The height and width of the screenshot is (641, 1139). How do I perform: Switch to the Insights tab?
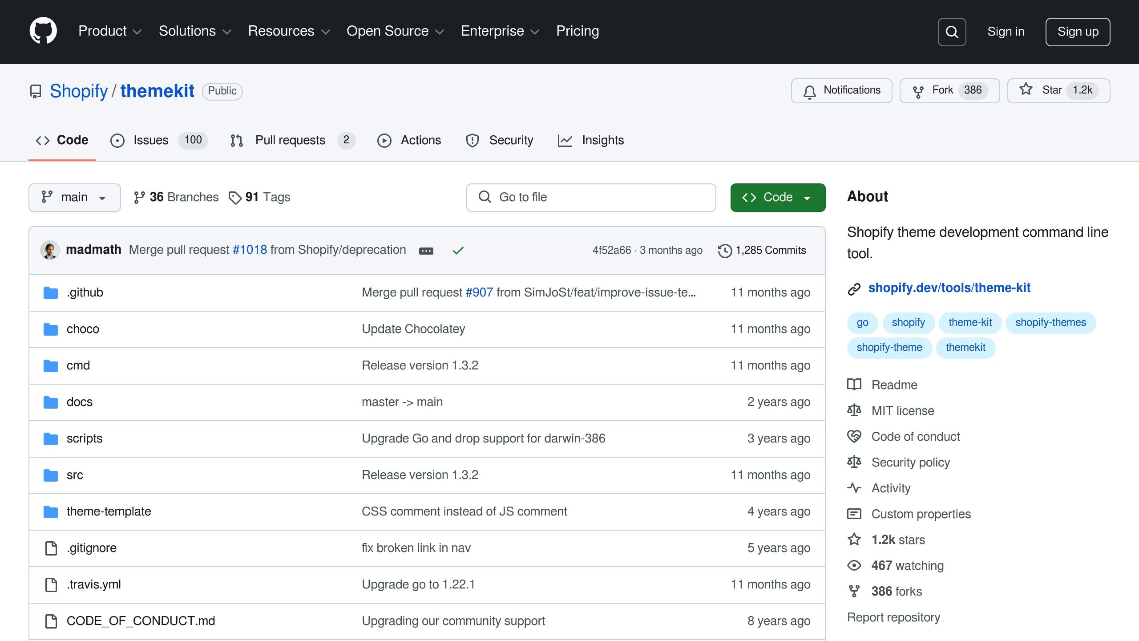tap(591, 141)
